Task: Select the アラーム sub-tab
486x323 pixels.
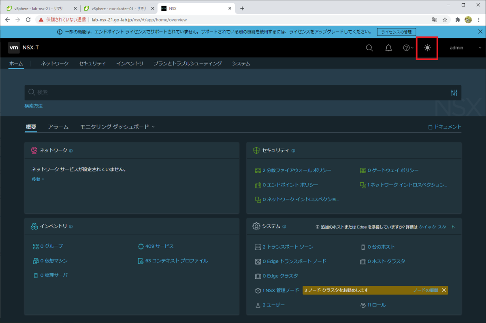Action: pos(58,127)
